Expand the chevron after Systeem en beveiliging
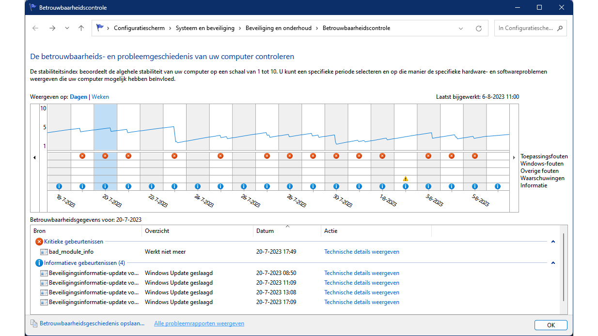The width and height of the screenshot is (598, 336). [240, 28]
